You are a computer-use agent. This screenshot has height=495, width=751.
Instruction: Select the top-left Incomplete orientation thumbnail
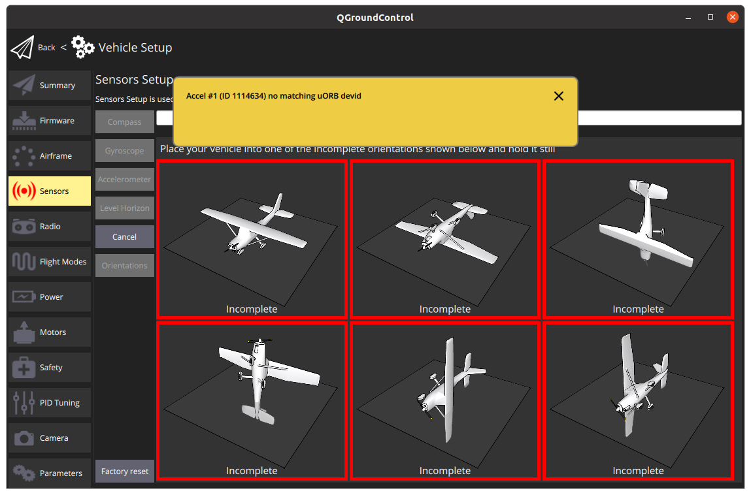[x=252, y=239]
